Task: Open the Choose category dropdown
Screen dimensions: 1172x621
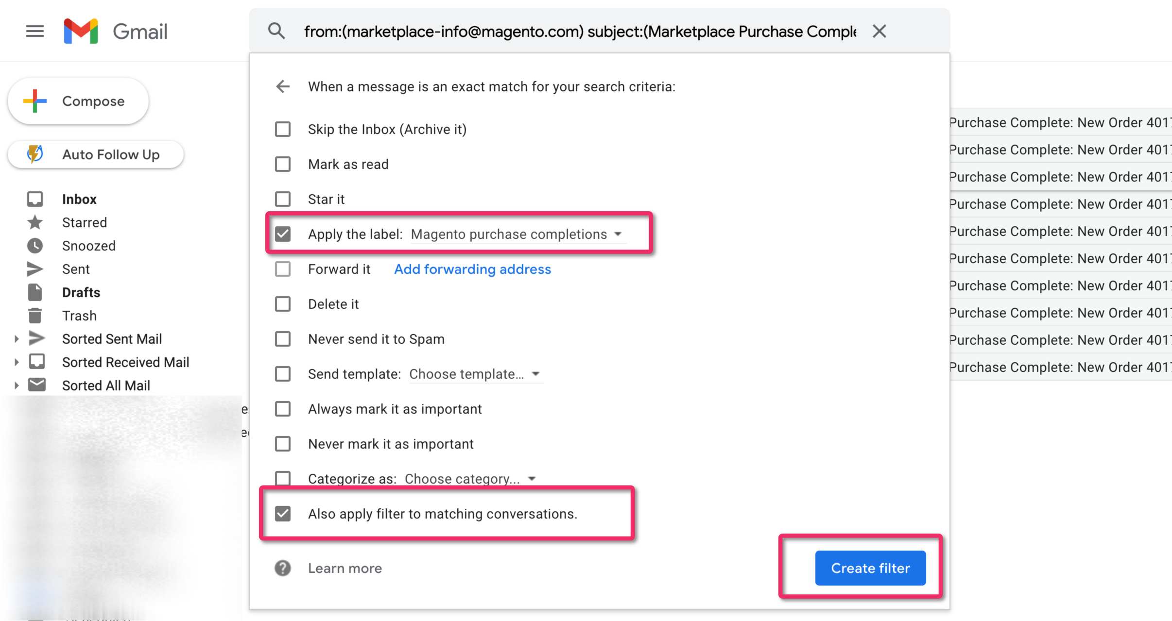Action: point(471,479)
